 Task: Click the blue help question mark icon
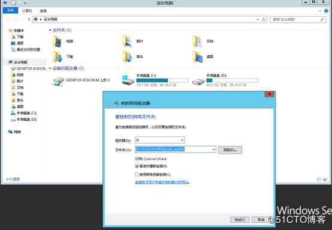(x=326, y=11)
